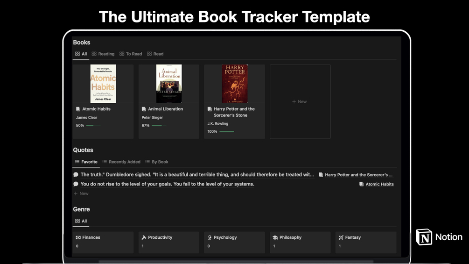Open the quote about goals and systems
The height and width of the screenshot is (264, 469).
[167, 184]
